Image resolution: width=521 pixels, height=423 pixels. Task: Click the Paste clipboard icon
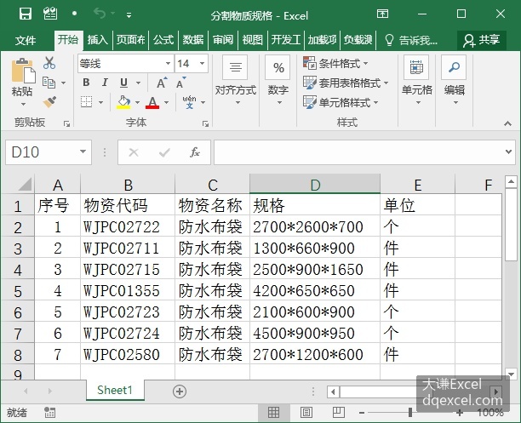(x=23, y=71)
